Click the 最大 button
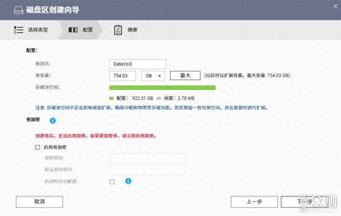Screen dimensions: 341x216 [x=185, y=76]
